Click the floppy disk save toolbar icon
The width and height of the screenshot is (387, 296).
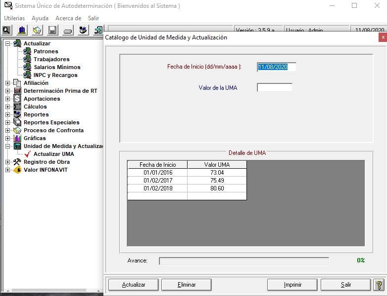click(x=52, y=30)
